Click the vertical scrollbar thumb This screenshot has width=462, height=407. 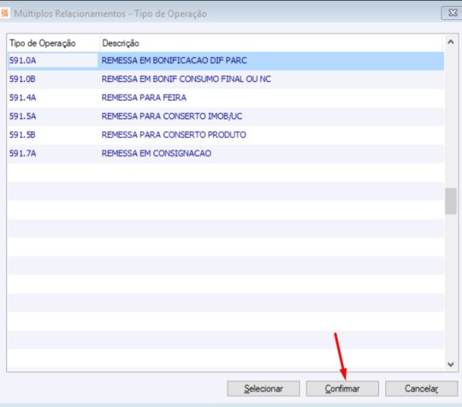[451, 201]
